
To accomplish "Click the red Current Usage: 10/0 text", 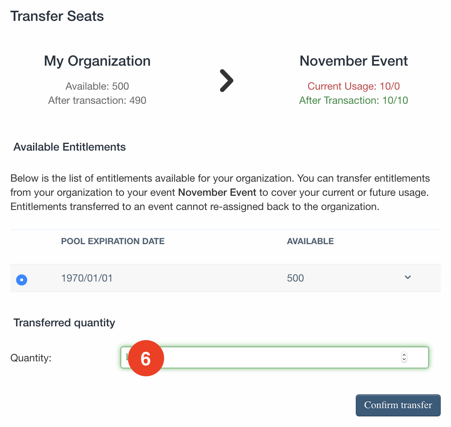I will click(x=353, y=86).
